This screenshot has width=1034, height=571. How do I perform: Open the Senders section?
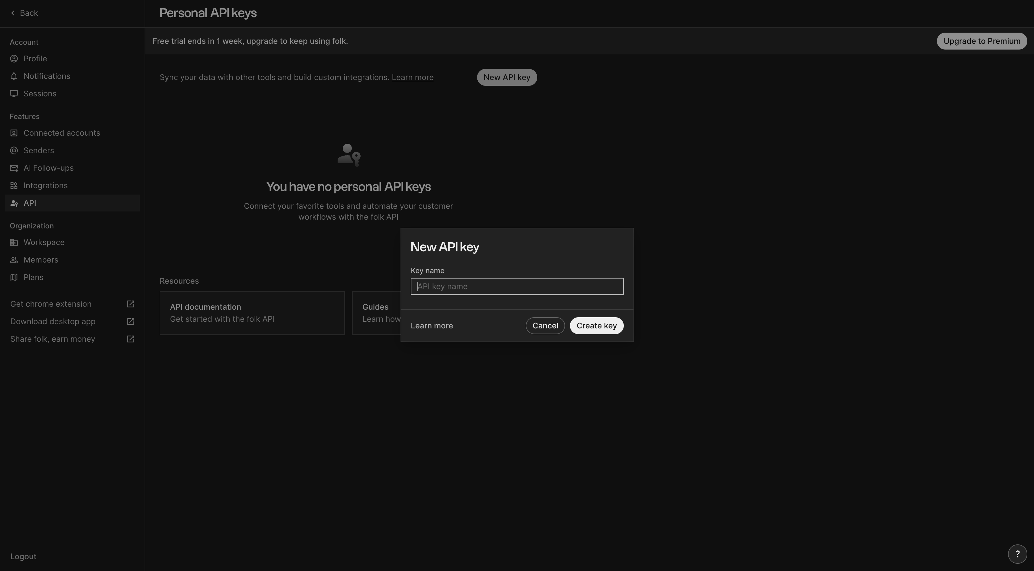click(72, 150)
